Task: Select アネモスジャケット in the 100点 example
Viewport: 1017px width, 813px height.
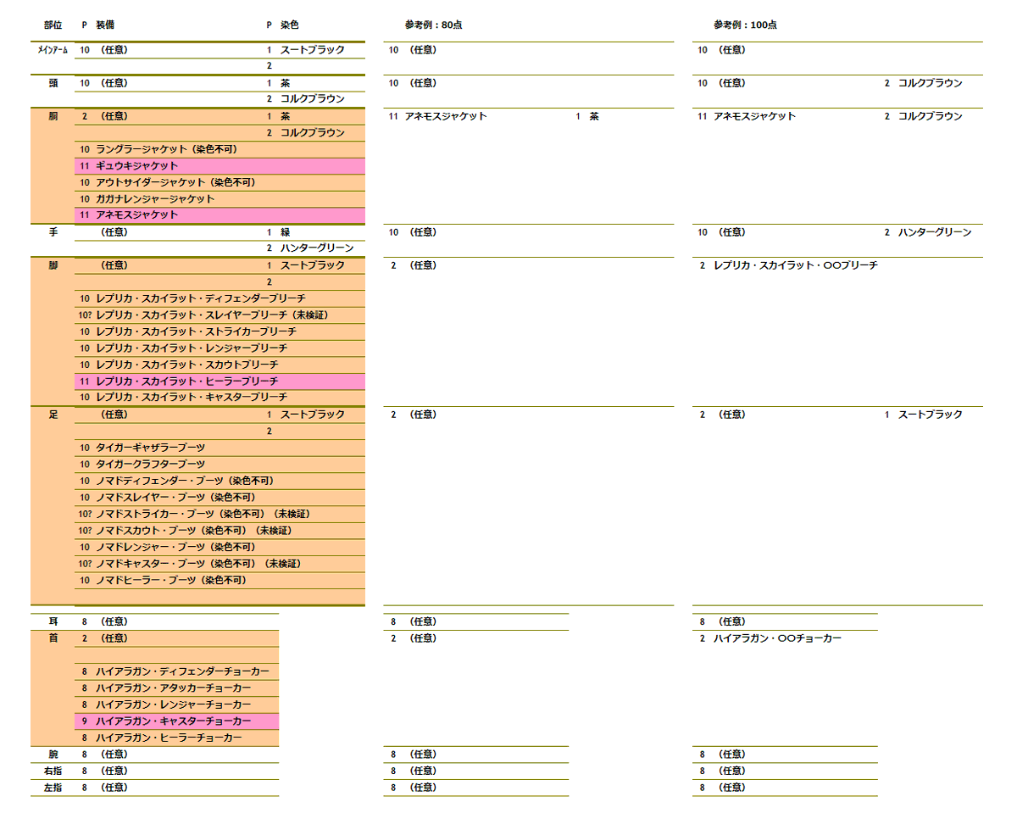Action: click(x=754, y=116)
